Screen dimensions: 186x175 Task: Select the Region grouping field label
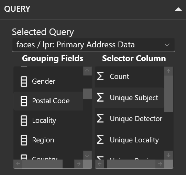coord(43,140)
